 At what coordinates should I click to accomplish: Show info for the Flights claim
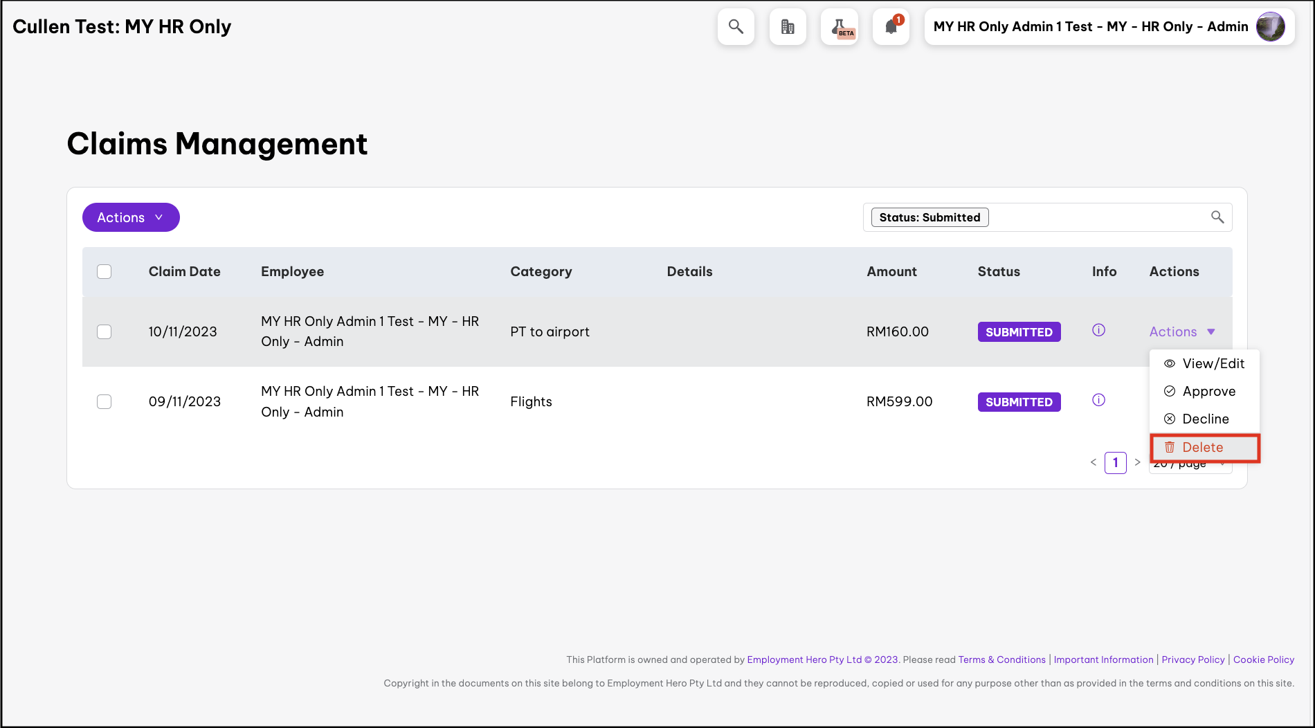1098,400
